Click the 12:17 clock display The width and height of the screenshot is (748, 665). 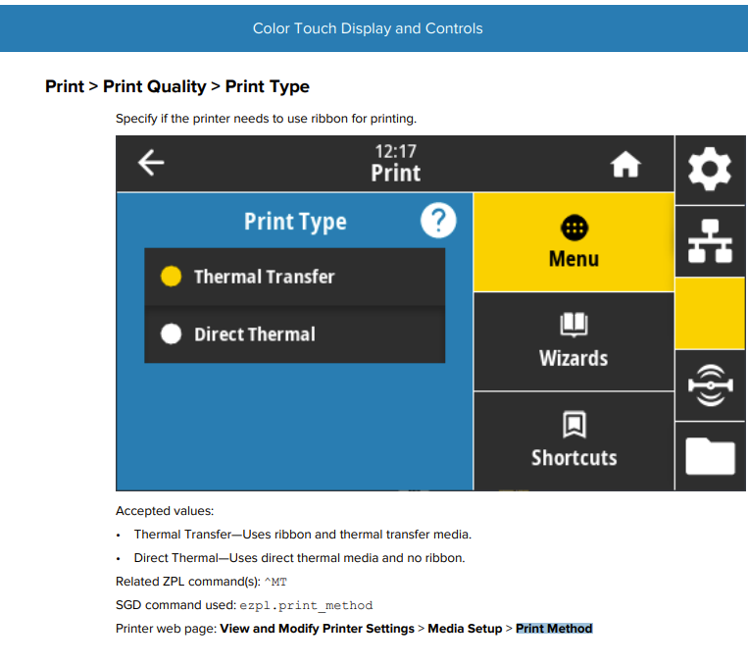(395, 151)
